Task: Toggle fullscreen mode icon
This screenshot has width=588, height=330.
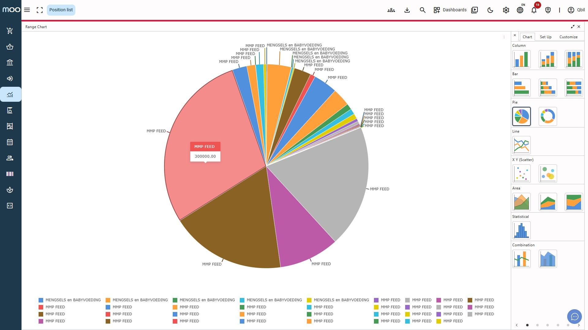Action: tap(40, 10)
